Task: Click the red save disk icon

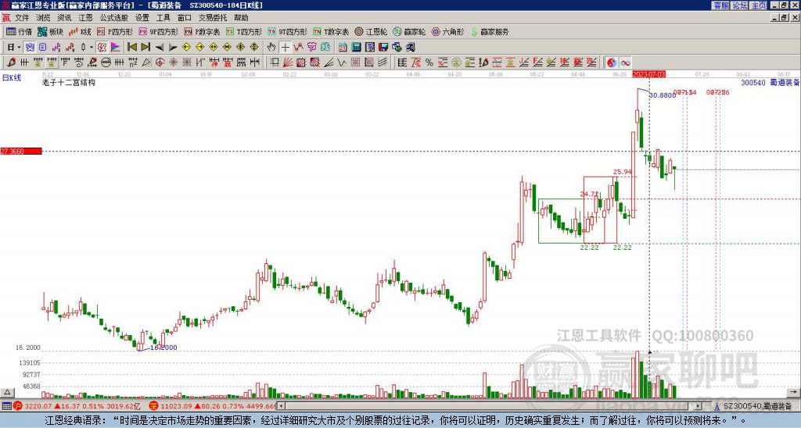Action: [x=383, y=48]
